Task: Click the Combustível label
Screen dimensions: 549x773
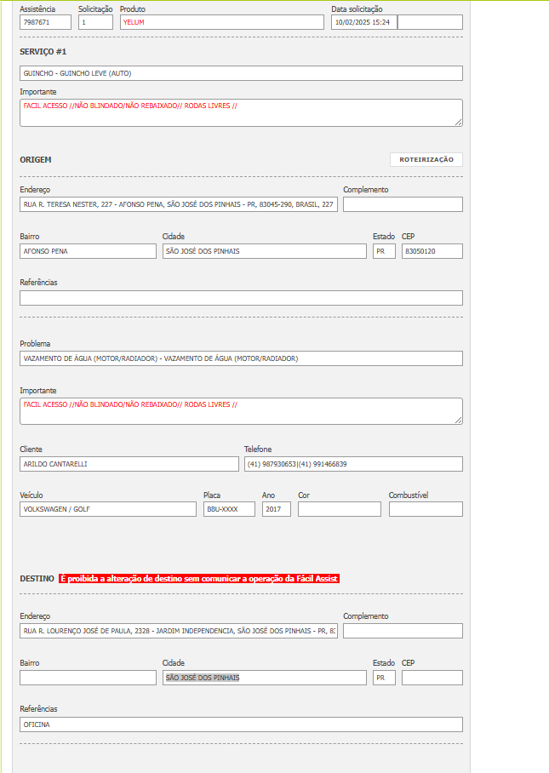Action: 409,495
